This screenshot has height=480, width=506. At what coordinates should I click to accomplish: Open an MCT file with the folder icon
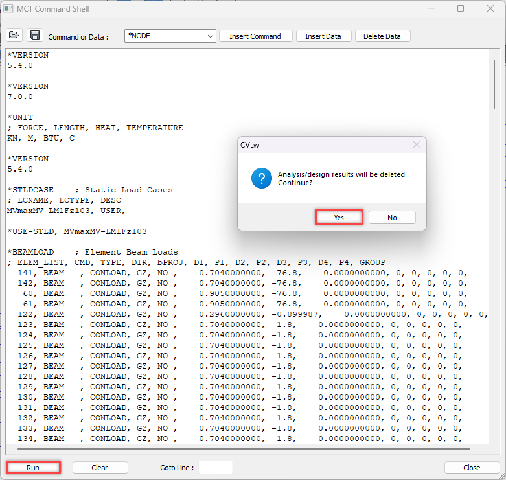pyautogui.click(x=14, y=35)
